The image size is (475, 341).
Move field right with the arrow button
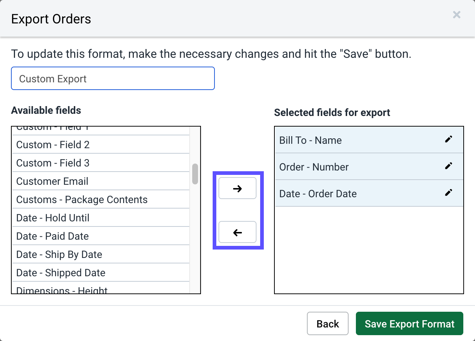(237, 188)
